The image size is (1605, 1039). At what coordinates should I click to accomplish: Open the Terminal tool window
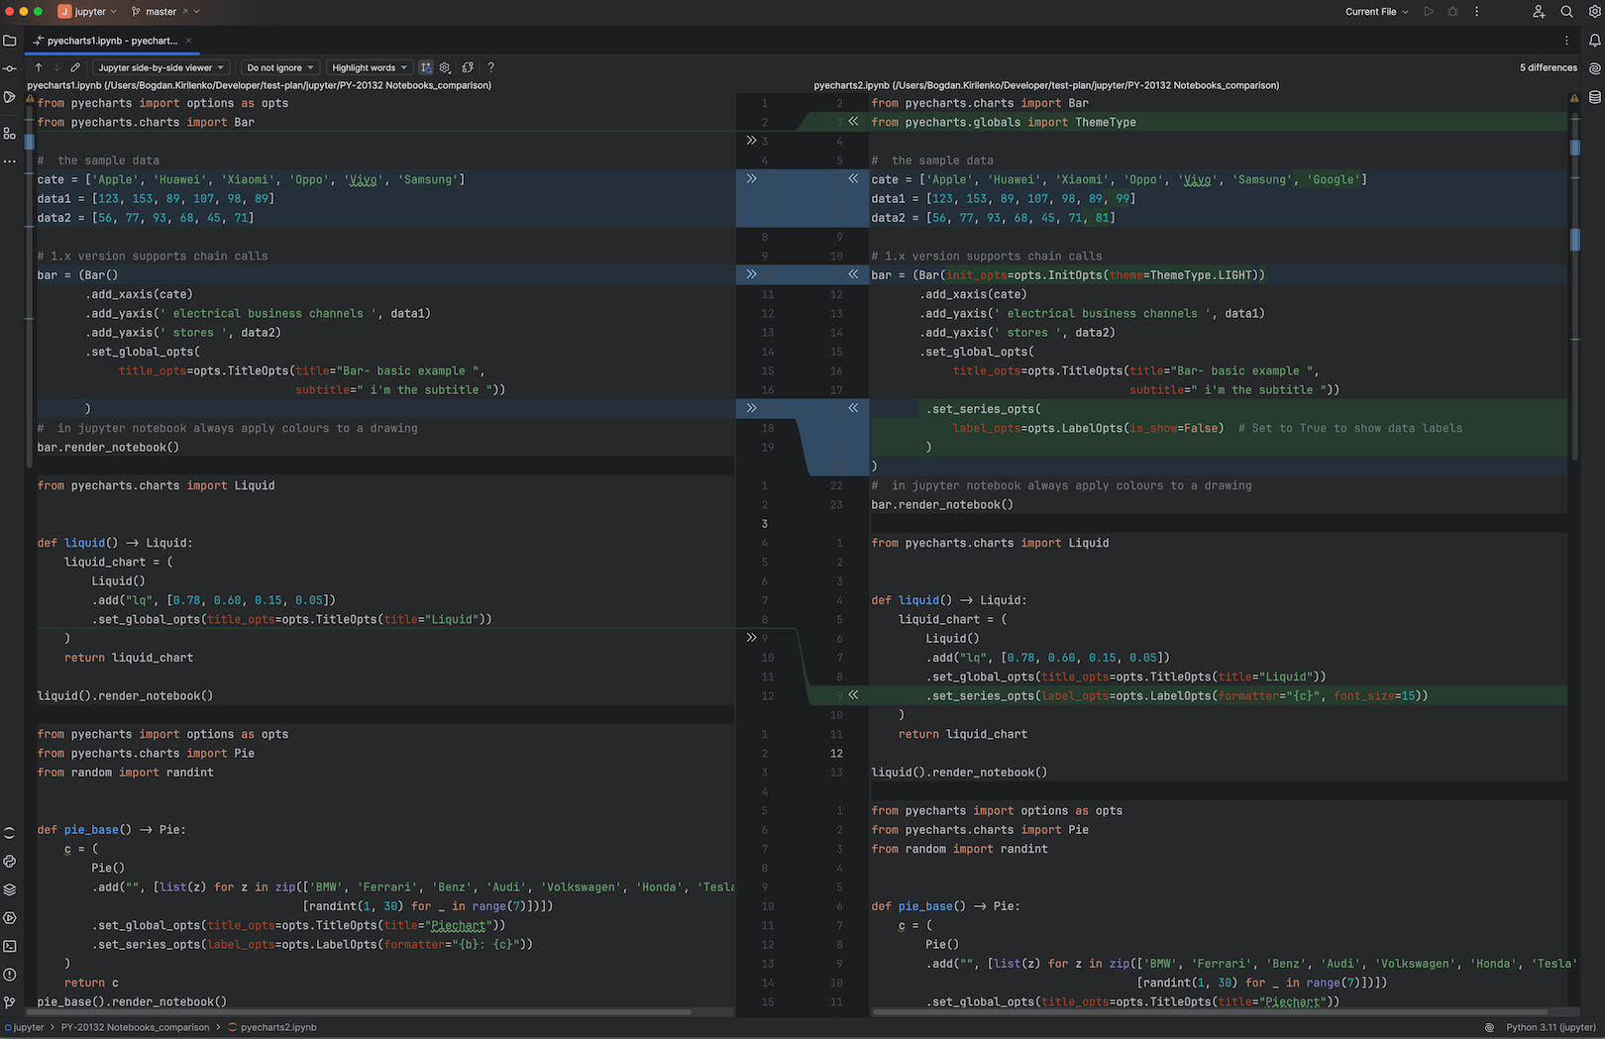pyautogui.click(x=10, y=946)
